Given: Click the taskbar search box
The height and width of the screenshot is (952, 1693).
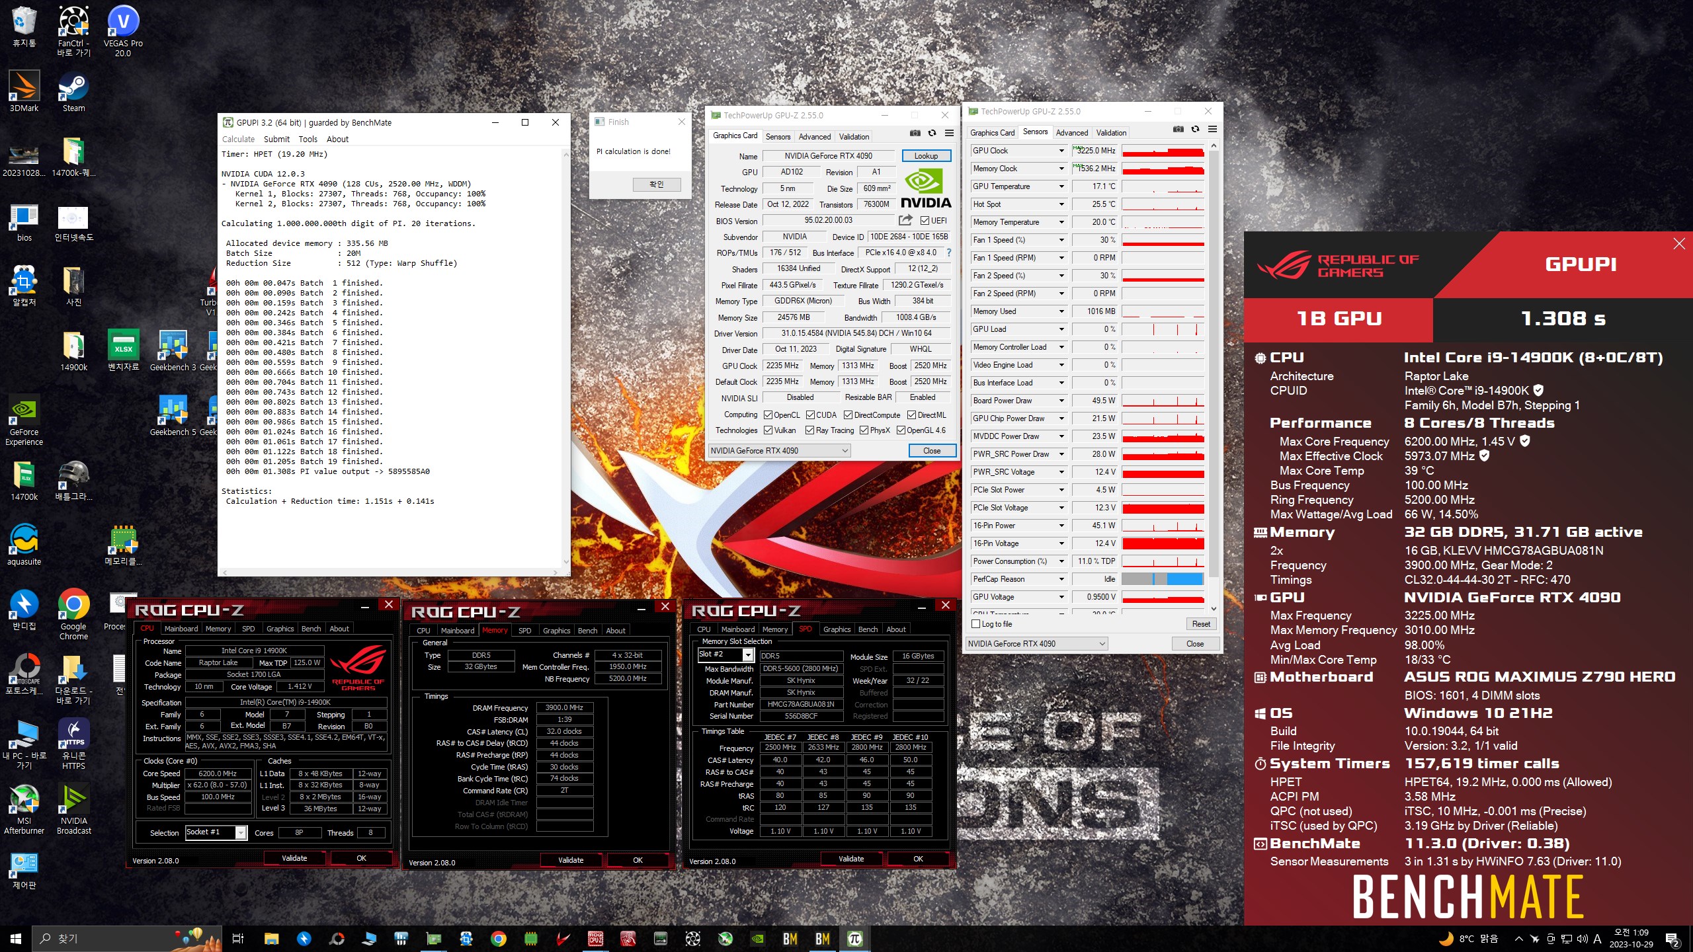Looking at the screenshot, I should coord(126,938).
